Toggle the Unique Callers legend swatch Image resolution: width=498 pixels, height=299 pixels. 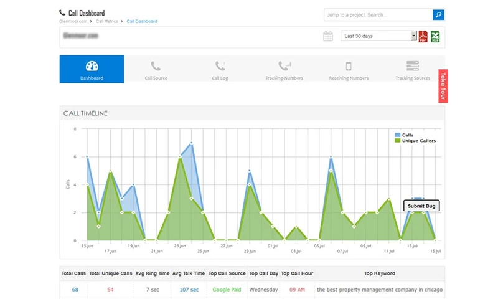click(398, 141)
